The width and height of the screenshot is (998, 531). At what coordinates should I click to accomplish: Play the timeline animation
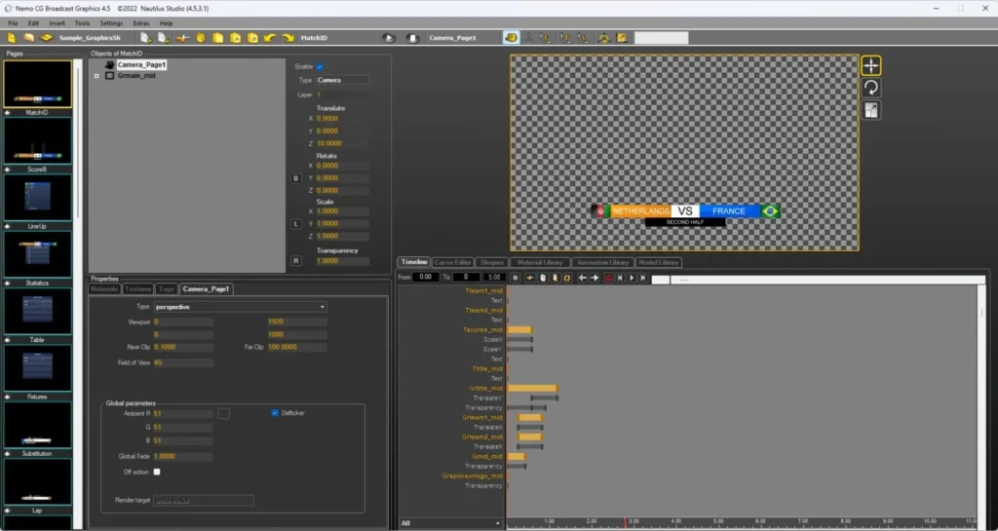[x=632, y=278]
